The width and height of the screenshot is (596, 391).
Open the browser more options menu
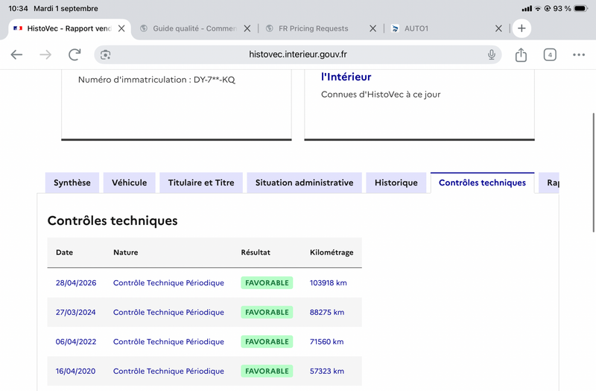(x=579, y=54)
